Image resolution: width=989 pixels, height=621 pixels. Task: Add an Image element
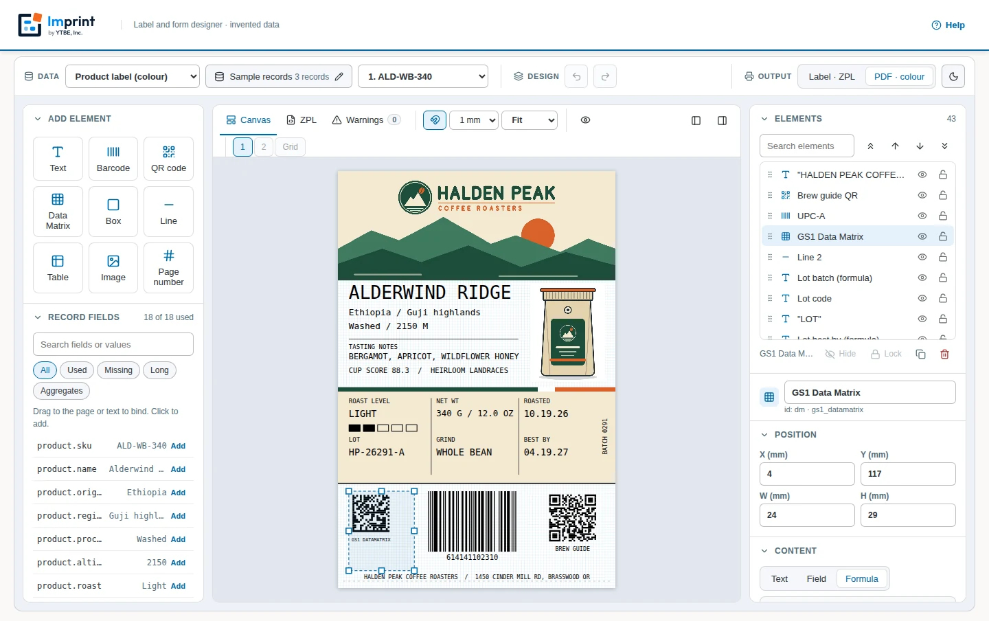[113, 268]
